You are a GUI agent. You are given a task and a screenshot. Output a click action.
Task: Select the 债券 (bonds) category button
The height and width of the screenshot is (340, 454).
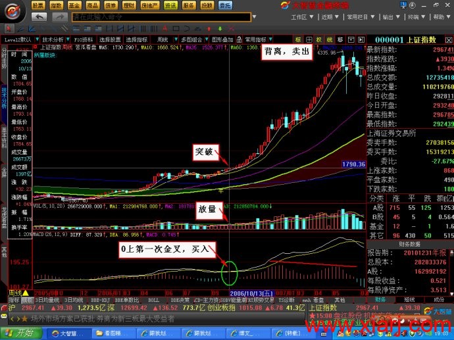click(111, 5)
